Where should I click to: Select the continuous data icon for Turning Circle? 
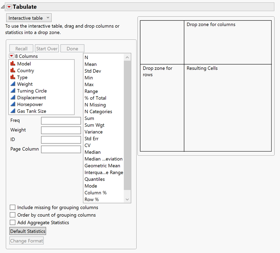click(x=13, y=91)
